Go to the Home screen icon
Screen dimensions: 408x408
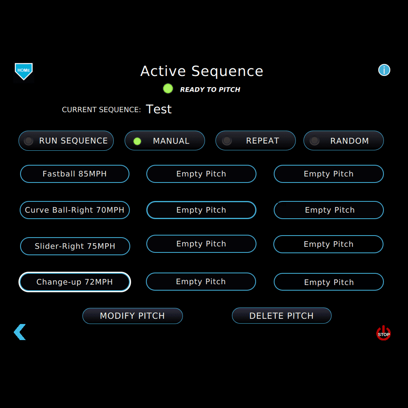click(x=24, y=71)
